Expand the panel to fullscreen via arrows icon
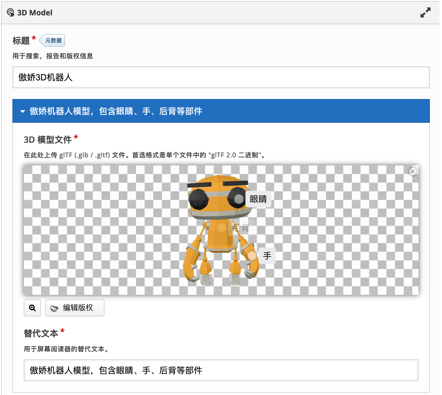This screenshot has width=442, height=395. point(426,12)
